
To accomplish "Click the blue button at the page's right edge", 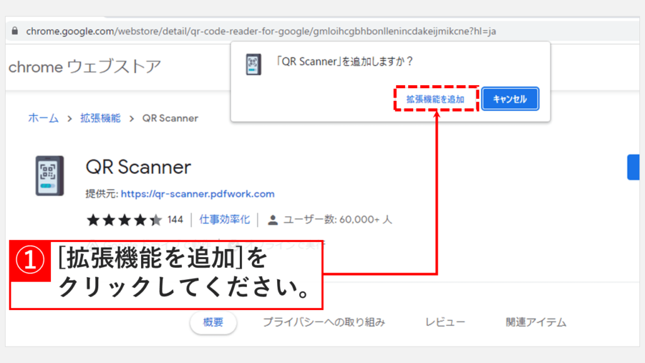I will pos(634,167).
